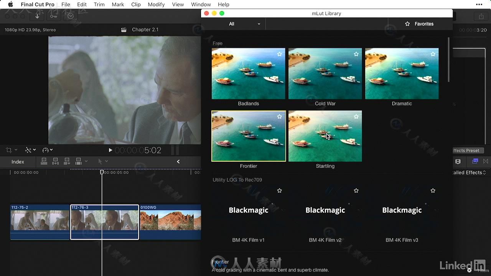Open the effects browser icon

[x=475, y=161]
